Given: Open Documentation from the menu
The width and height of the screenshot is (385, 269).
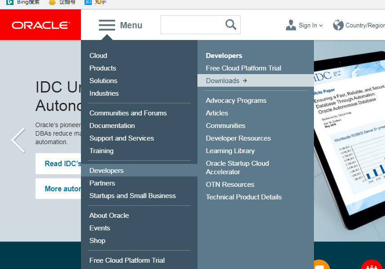Looking at the screenshot, I should [x=112, y=126].
